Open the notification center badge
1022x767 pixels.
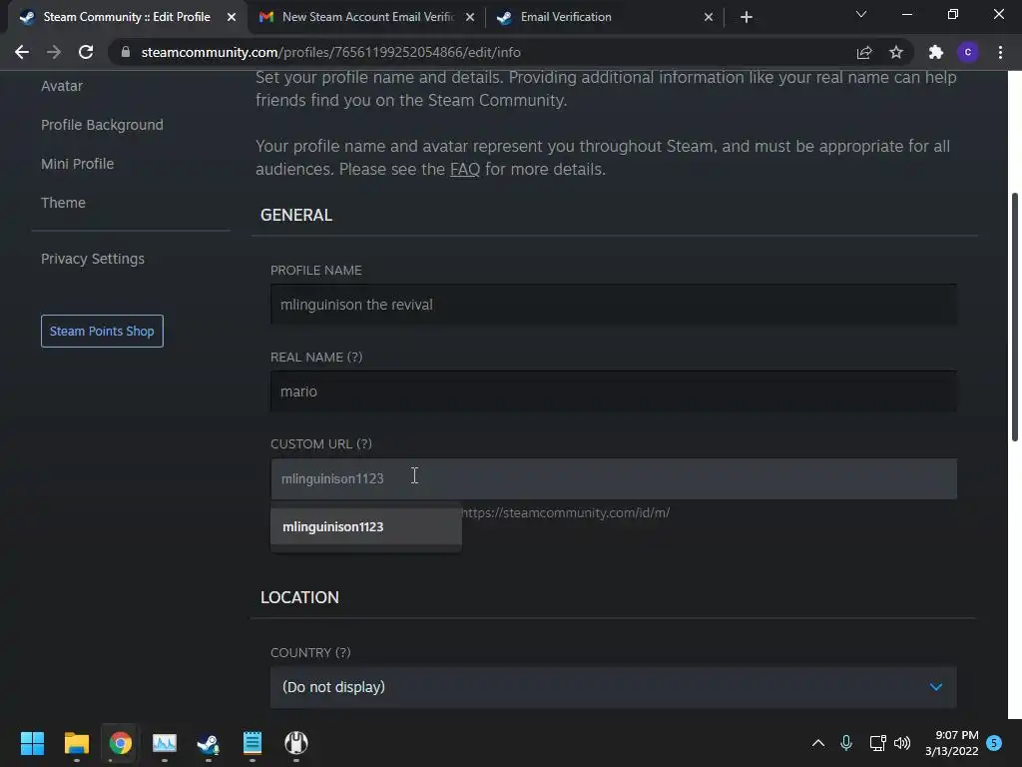994,743
